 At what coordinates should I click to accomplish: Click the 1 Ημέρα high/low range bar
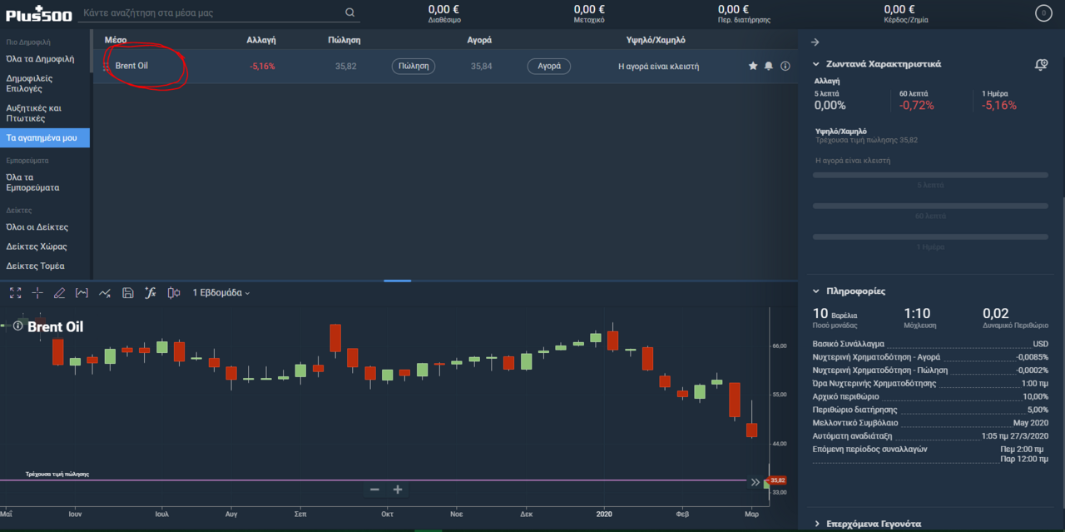930,237
